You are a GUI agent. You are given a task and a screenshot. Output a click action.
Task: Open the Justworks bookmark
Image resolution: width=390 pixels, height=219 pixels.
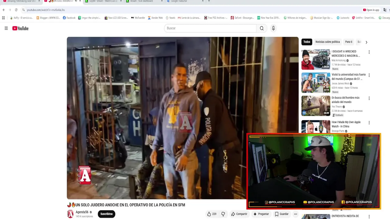(x=343, y=18)
